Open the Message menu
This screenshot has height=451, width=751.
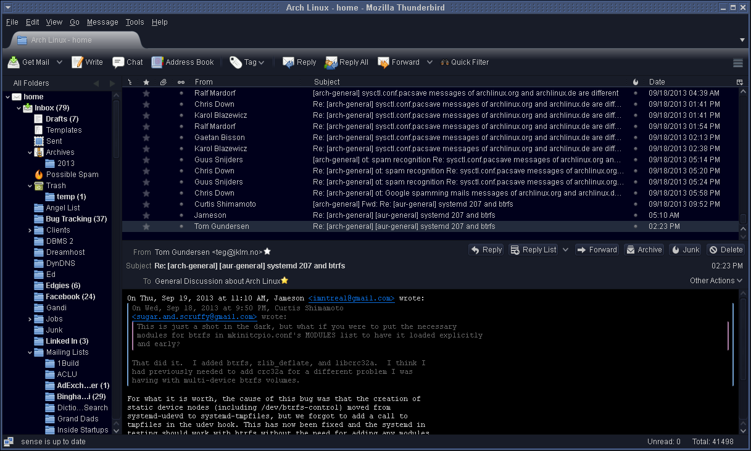[x=102, y=22]
